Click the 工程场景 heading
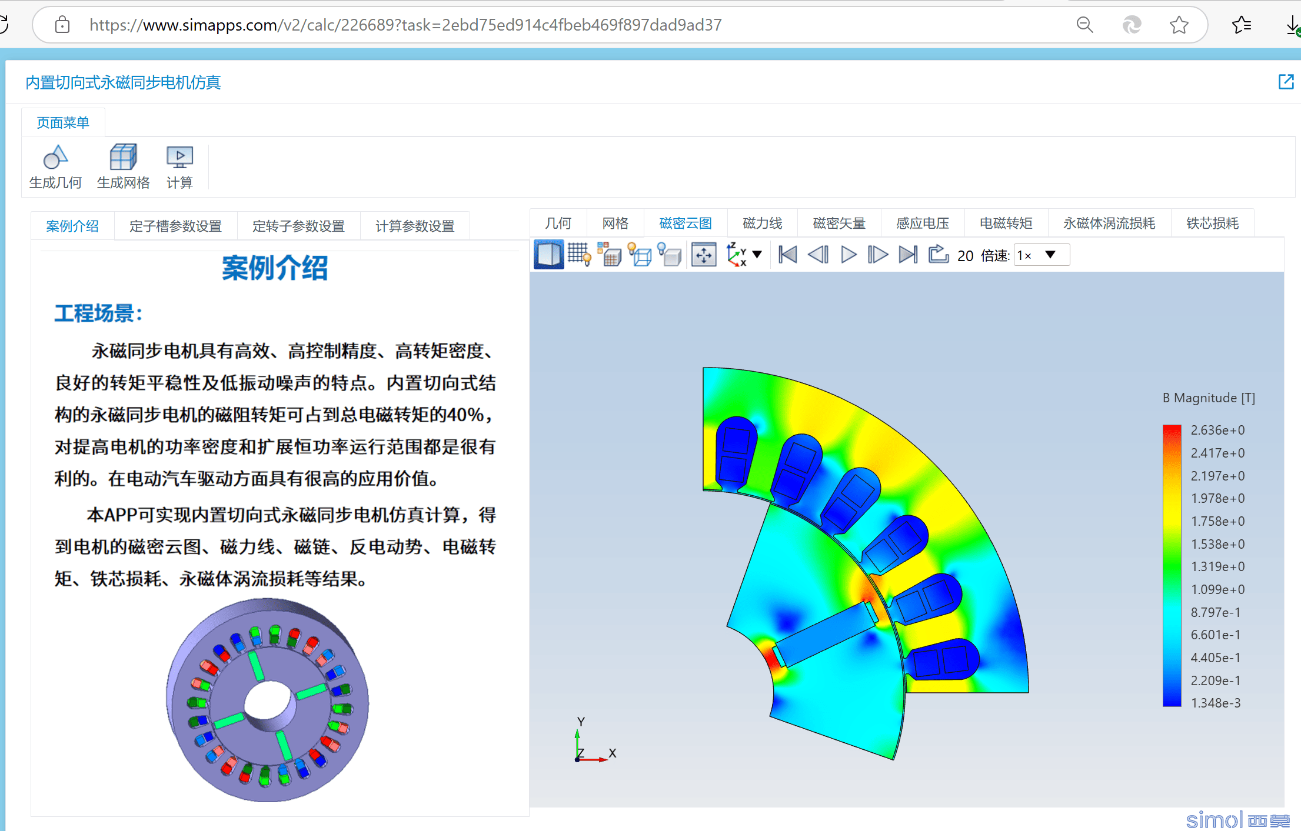1301x831 pixels. point(98,313)
